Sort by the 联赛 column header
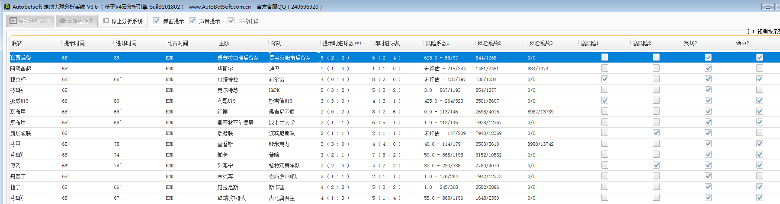780x204 pixels. click(x=17, y=43)
